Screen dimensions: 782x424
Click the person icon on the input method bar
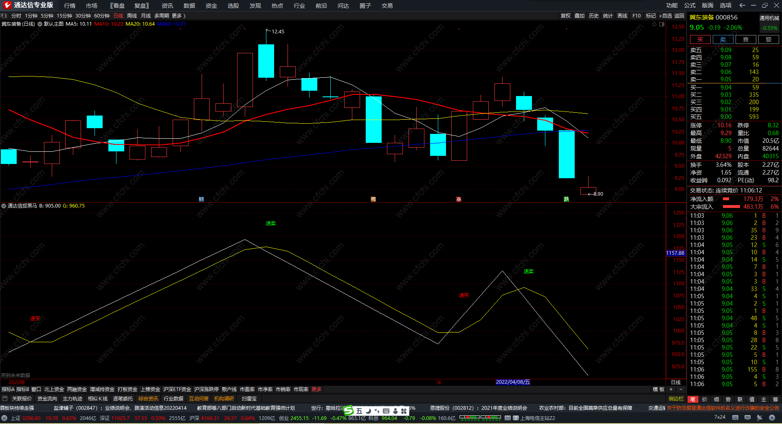395,411
